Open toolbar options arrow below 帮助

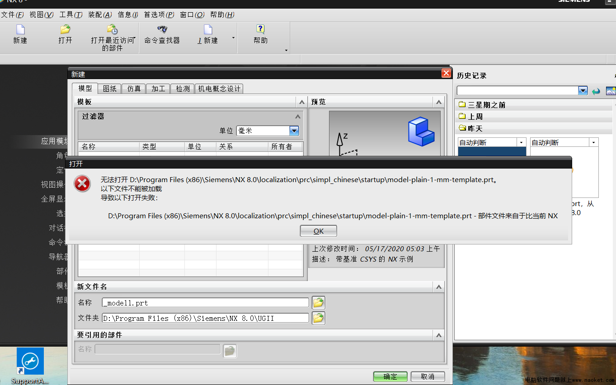coord(286,50)
